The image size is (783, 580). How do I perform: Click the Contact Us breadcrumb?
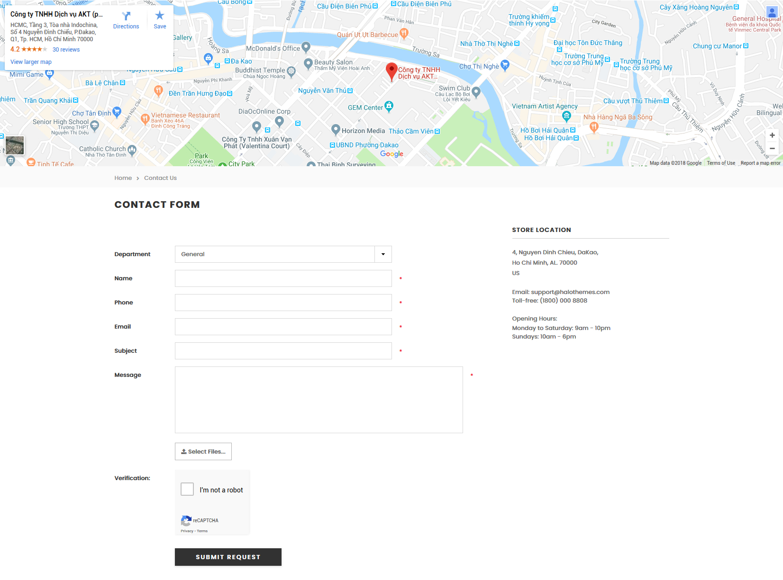[x=160, y=178]
